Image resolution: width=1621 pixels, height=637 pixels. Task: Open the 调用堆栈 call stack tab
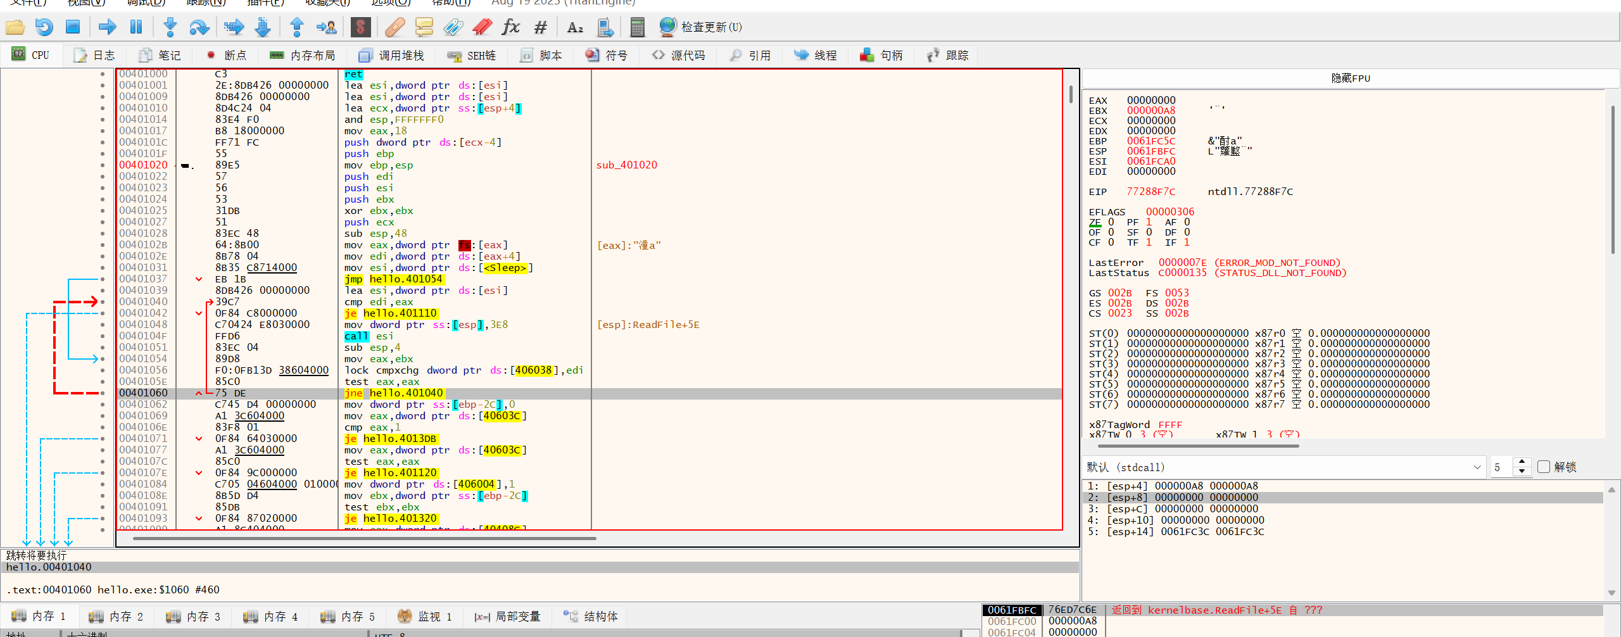point(391,56)
